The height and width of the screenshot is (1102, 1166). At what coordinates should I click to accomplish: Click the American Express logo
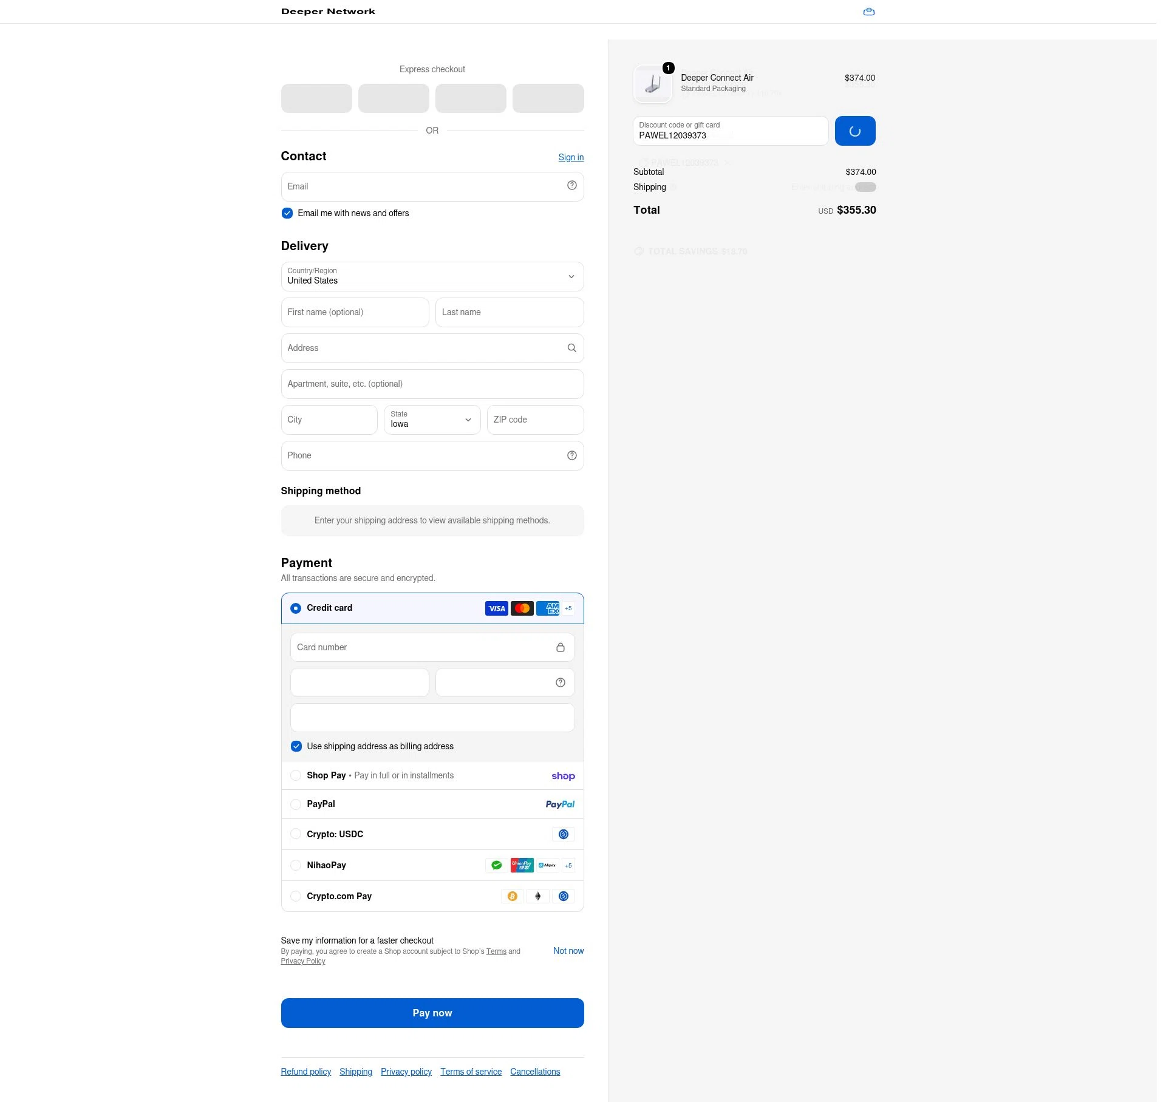pyautogui.click(x=548, y=608)
